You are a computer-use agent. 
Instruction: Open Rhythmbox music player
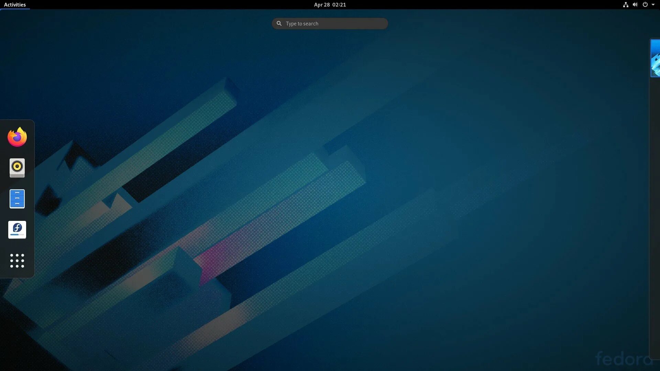click(17, 168)
